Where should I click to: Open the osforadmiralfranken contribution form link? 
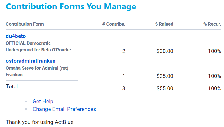[x=30, y=61]
